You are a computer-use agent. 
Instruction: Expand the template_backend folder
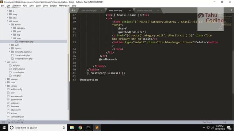(10, 52)
